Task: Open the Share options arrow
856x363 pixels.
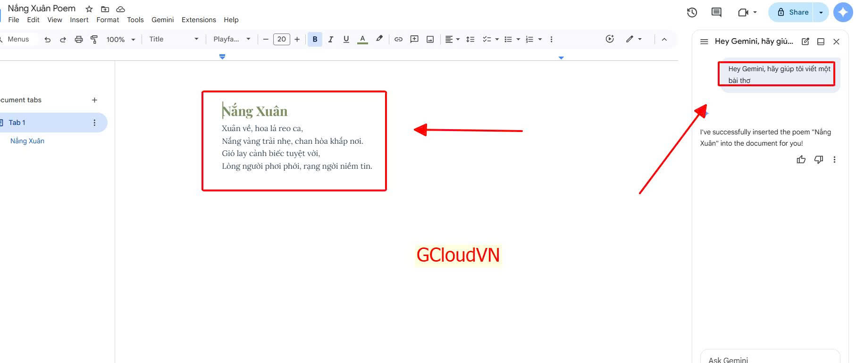Action: click(821, 12)
